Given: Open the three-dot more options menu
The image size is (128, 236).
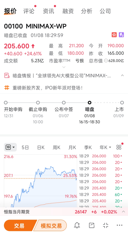Looking at the screenshot, I should coord(120,225).
